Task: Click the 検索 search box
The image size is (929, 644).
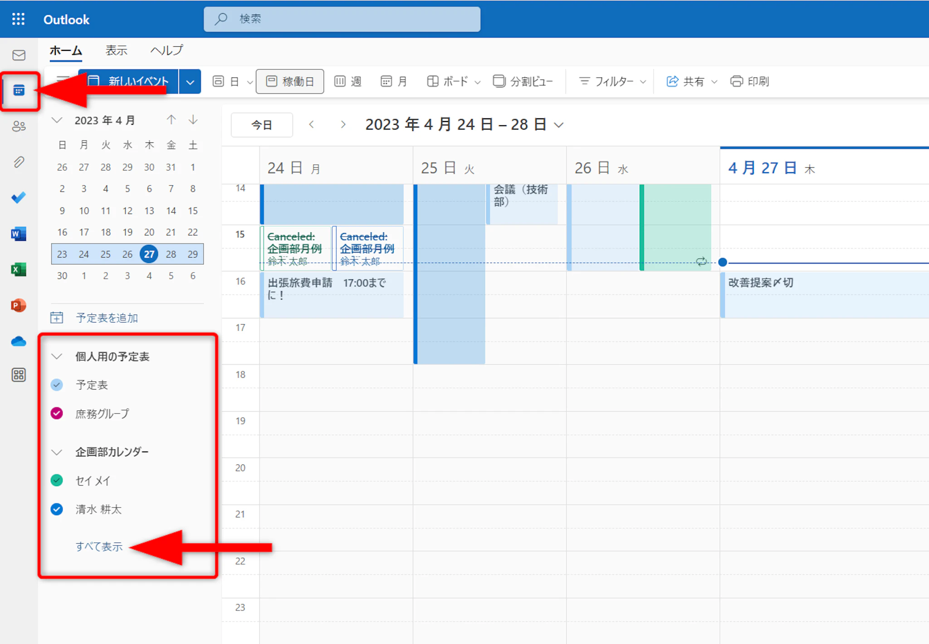Action: click(x=342, y=19)
